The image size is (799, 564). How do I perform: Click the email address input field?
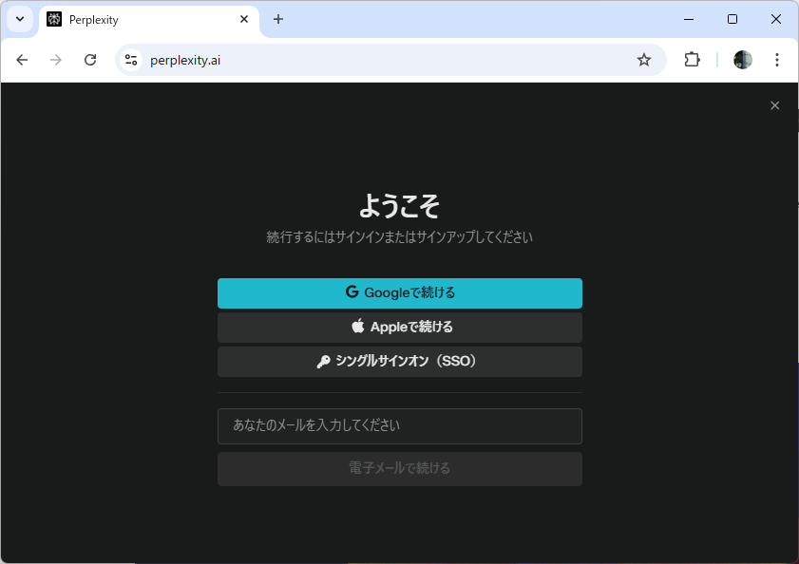399,426
